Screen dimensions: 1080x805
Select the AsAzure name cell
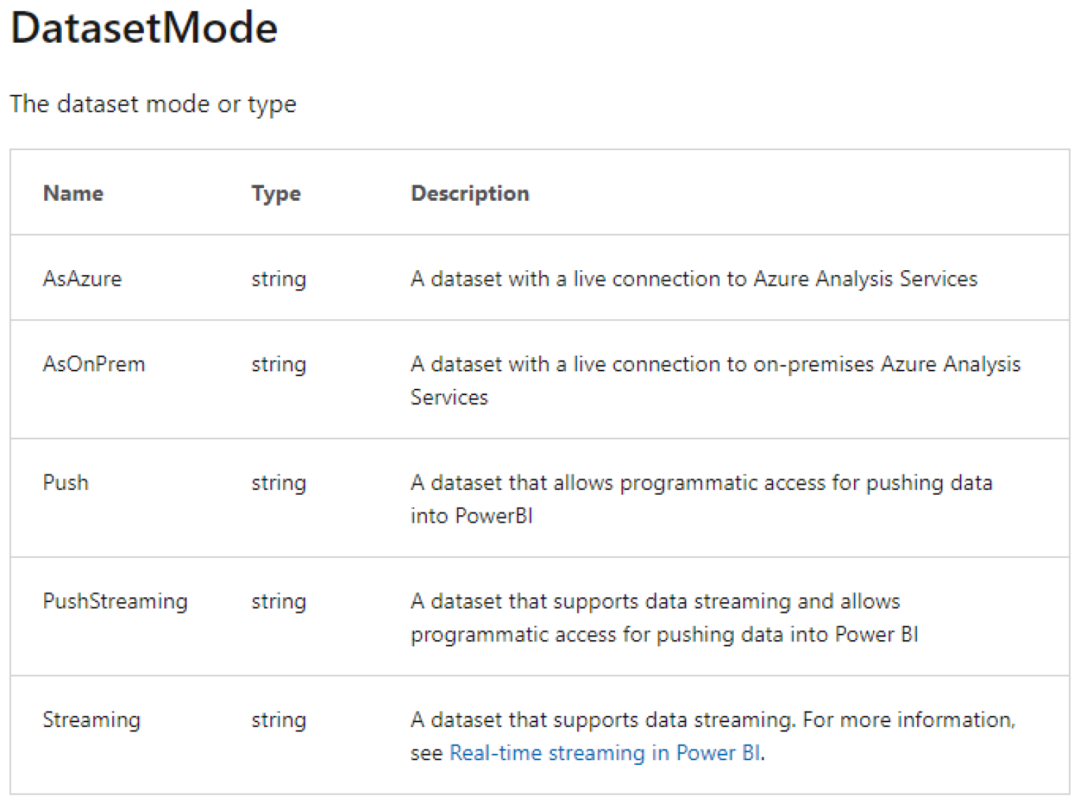[x=82, y=279]
